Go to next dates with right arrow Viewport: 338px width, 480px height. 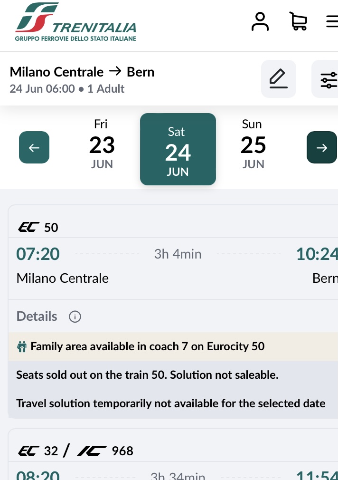322,147
